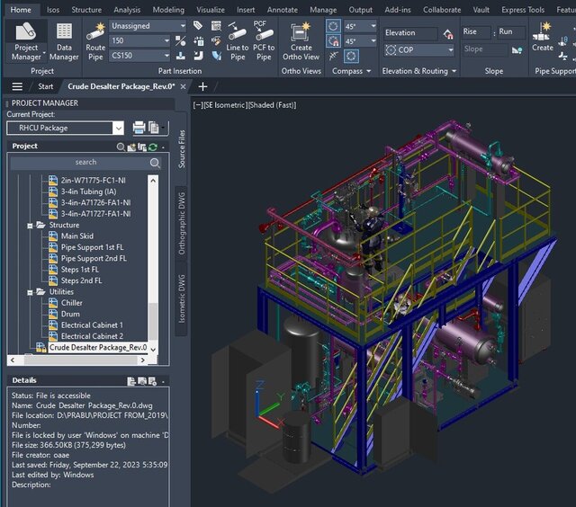Click the PCF to Pipe tool
Image resolution: width=576 pixels, height=507 pixels.
(264, 41)
